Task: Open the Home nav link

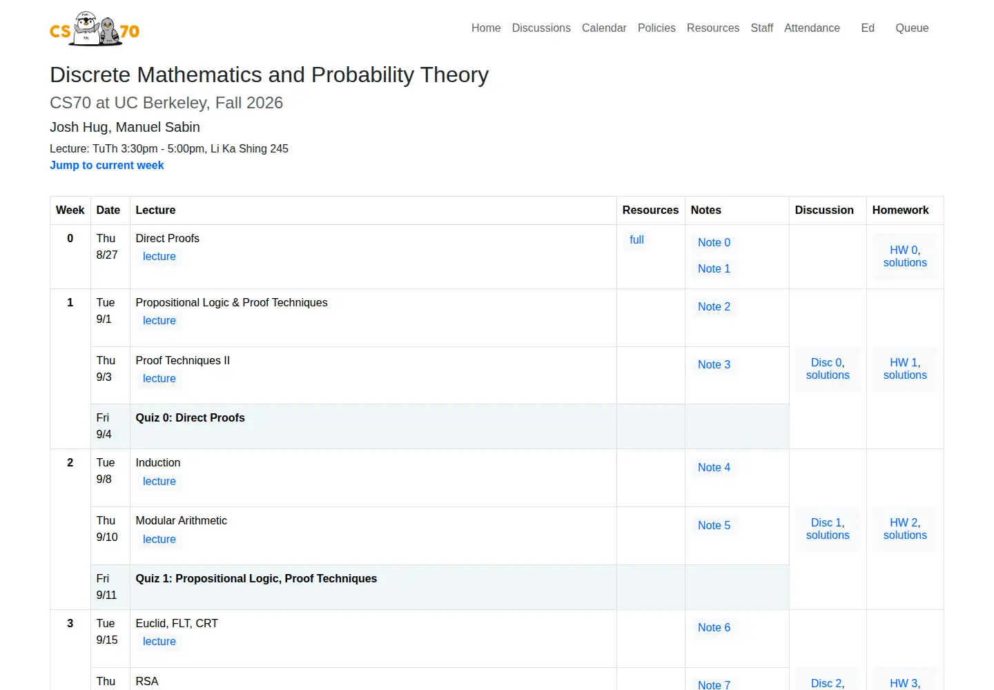Action: point(486,28)
